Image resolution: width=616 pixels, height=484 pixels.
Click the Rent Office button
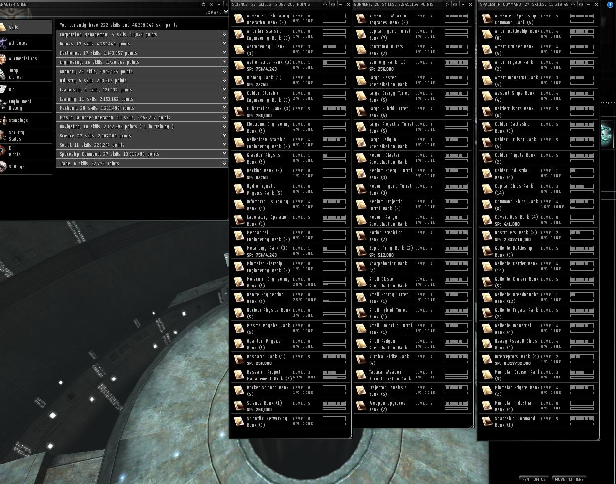point(534,479)
